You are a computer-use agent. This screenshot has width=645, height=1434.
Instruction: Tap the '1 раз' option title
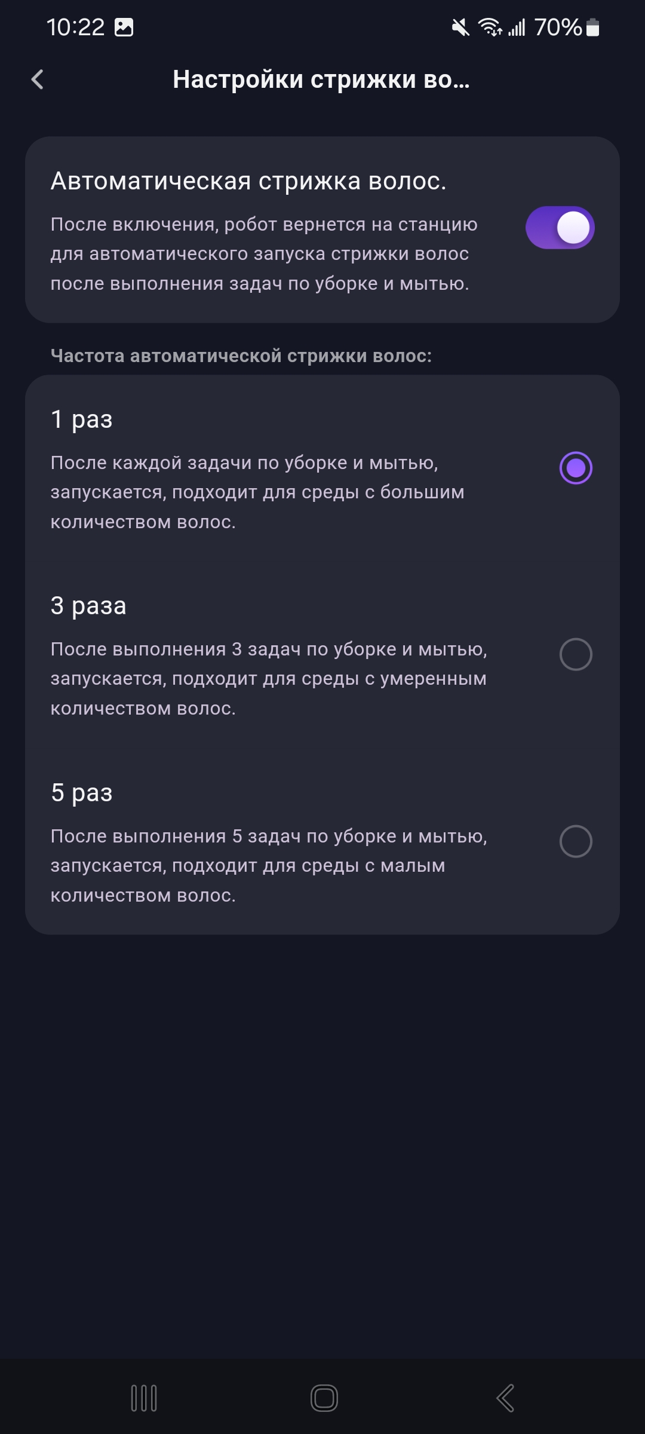click(82, 419)
